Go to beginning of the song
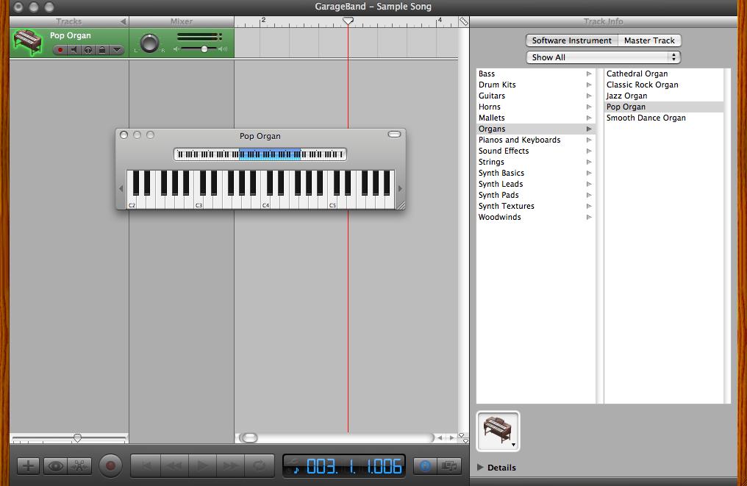The height and width of the screenshot is (486, 747). click(146, 465)
